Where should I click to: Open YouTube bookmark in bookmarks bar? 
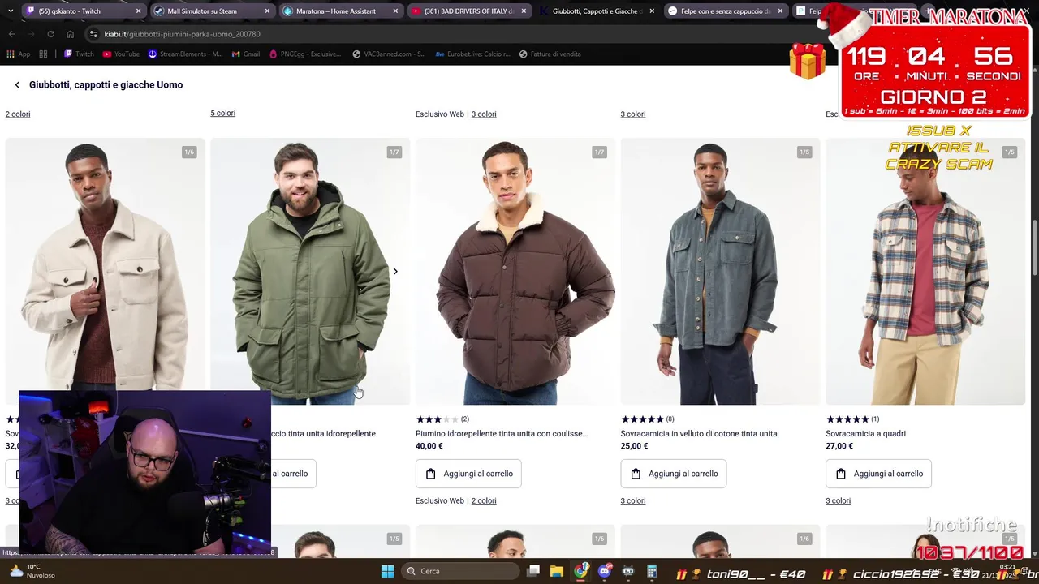[121, 54]
